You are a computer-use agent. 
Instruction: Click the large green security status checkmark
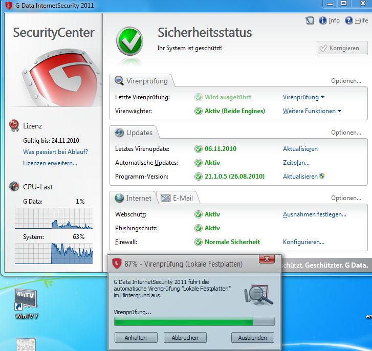coord(129,41)
